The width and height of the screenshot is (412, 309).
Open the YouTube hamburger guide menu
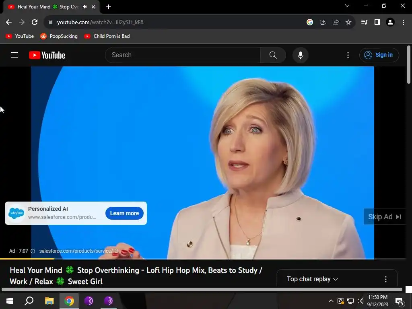point(14,55)
